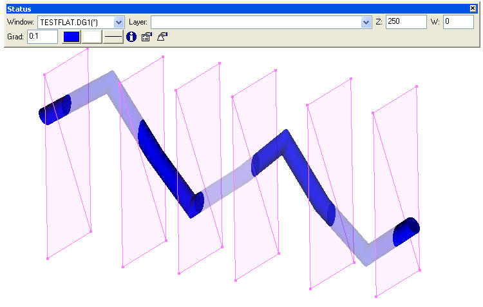The height and width of the screenshot is (307, 483).
Task: Expand the Window dropdown arrow
Action: (118, 22)
